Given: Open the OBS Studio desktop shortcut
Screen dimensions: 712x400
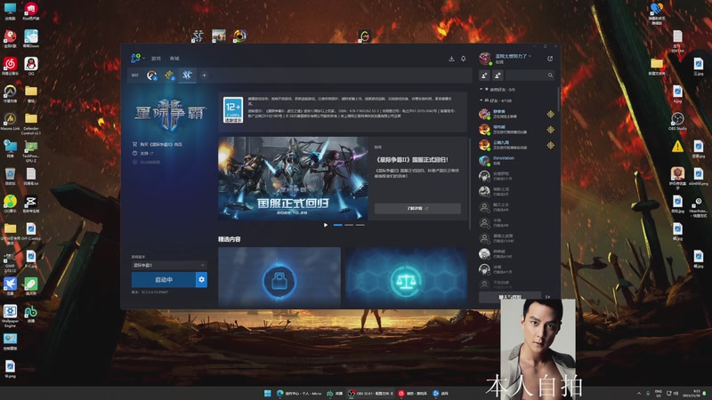Looking at the screenshot, I should tap(677, 121).
